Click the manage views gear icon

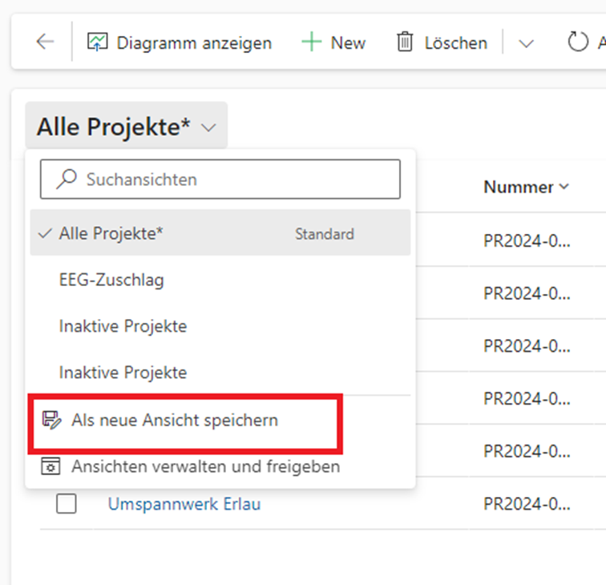[52, 466]
